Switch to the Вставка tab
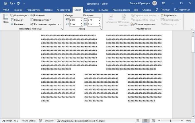This screenshot has height=123, width=195. coord(48,10)
